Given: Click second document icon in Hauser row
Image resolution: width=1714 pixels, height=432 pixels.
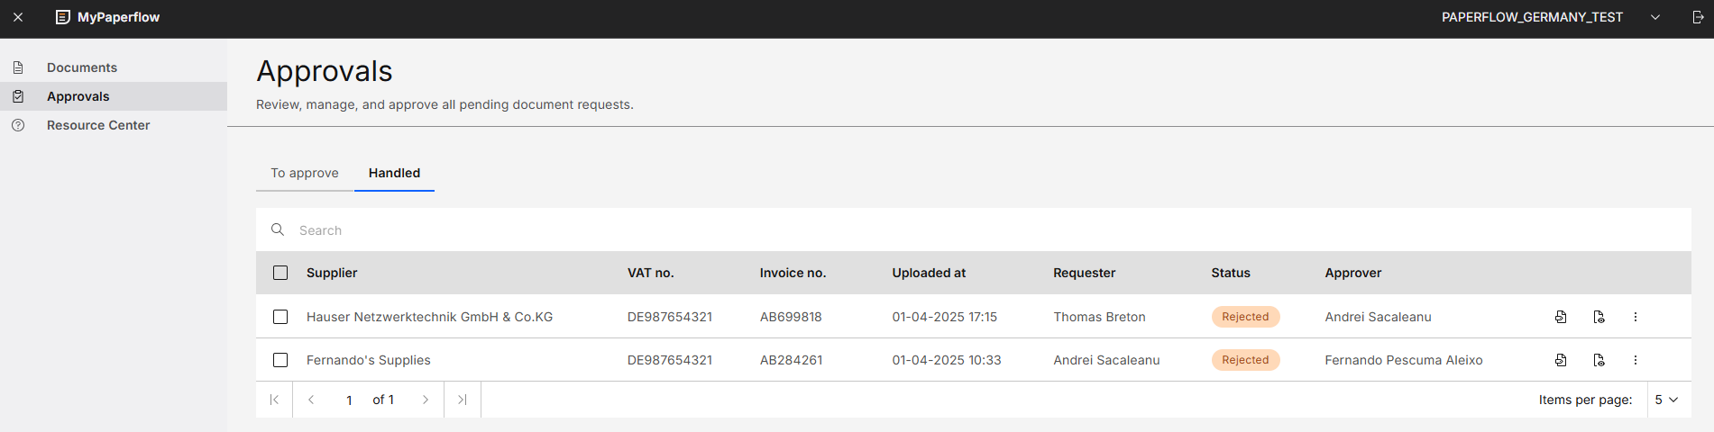Looking at the screenshot, I should (1599, 317).
